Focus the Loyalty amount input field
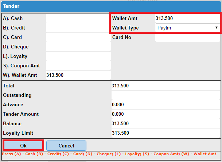 [x=78, y=56]
